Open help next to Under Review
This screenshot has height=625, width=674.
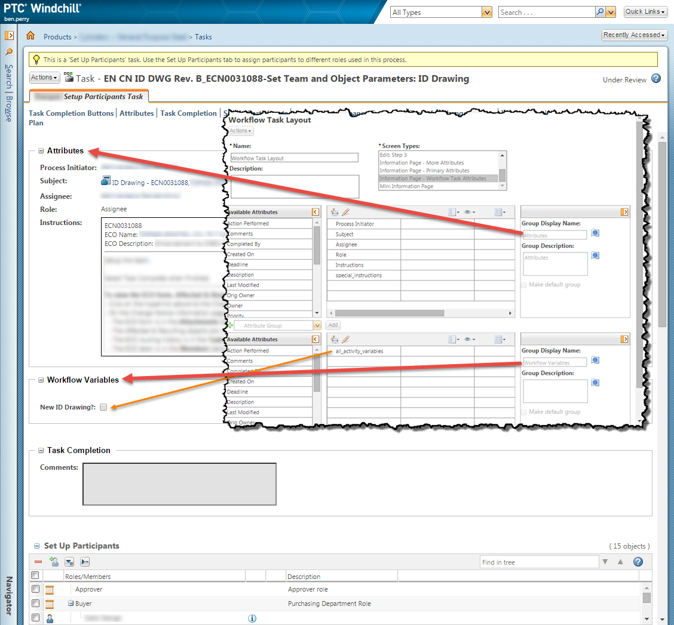click(656, 79)
